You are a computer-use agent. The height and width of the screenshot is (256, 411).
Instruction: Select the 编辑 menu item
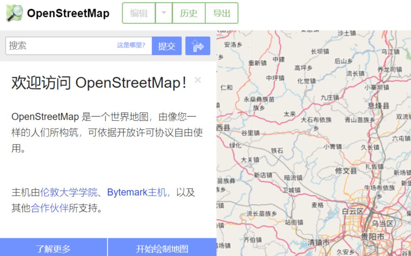point(138,13)
